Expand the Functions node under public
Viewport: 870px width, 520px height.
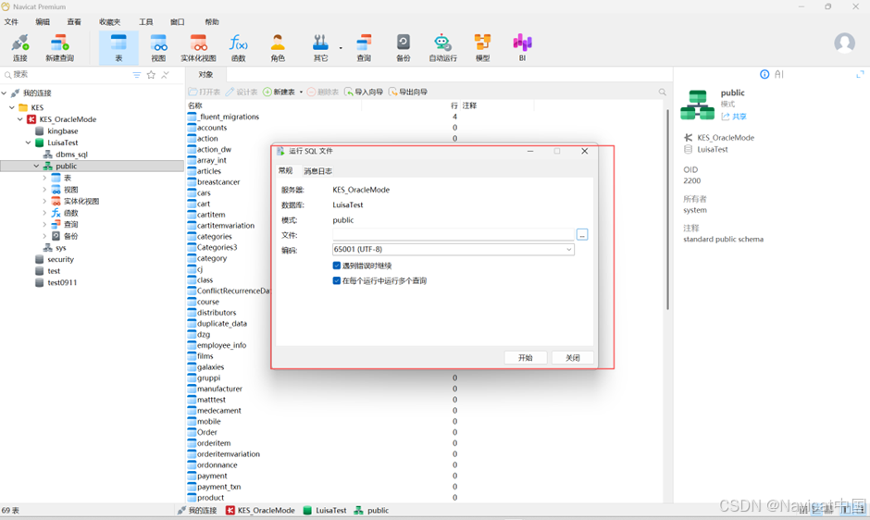(45, 213)
